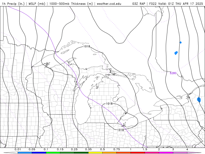Click the 1.5 legend value
This screenshot has width=205, height=154.
[145, 149]
